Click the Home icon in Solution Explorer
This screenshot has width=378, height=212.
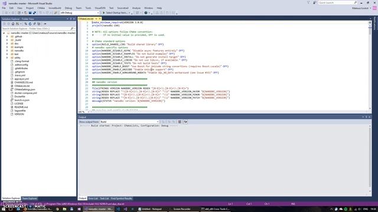pos(13,24)
